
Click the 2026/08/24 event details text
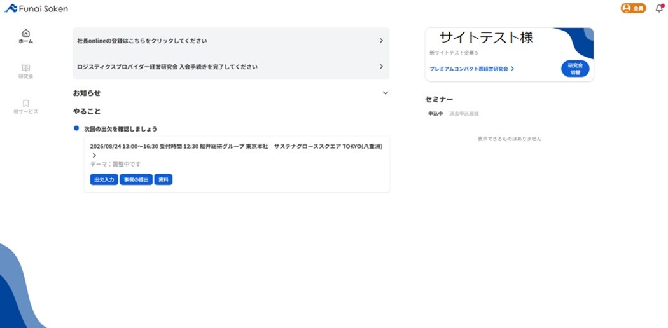(x=236, y=146)
